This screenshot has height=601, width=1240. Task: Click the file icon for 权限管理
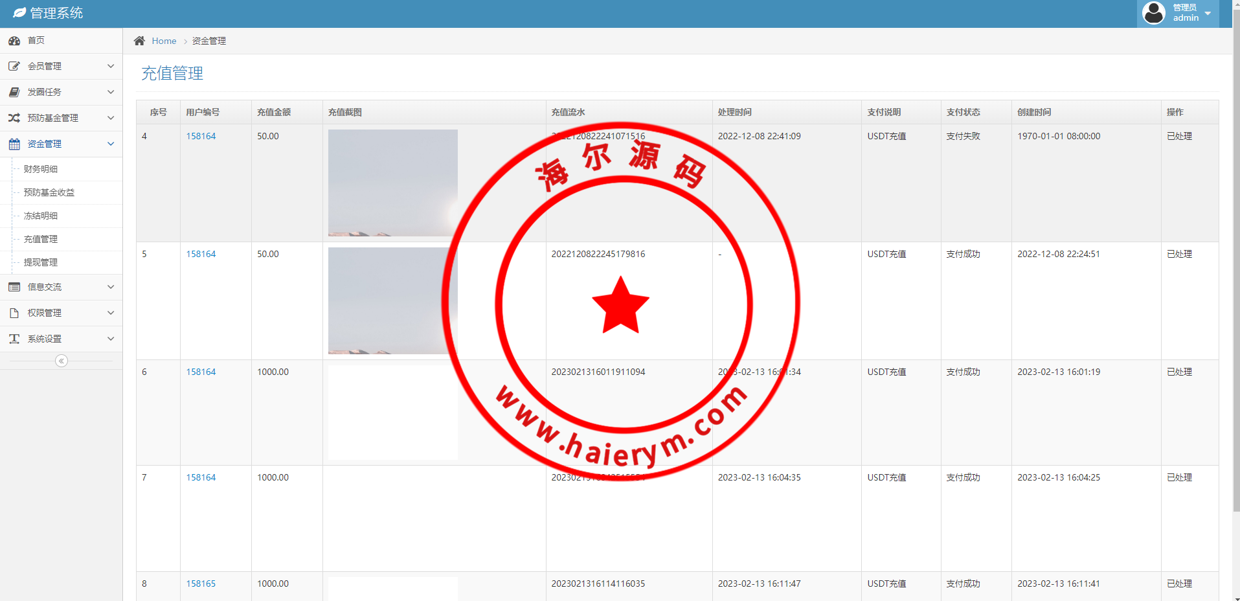14,313
